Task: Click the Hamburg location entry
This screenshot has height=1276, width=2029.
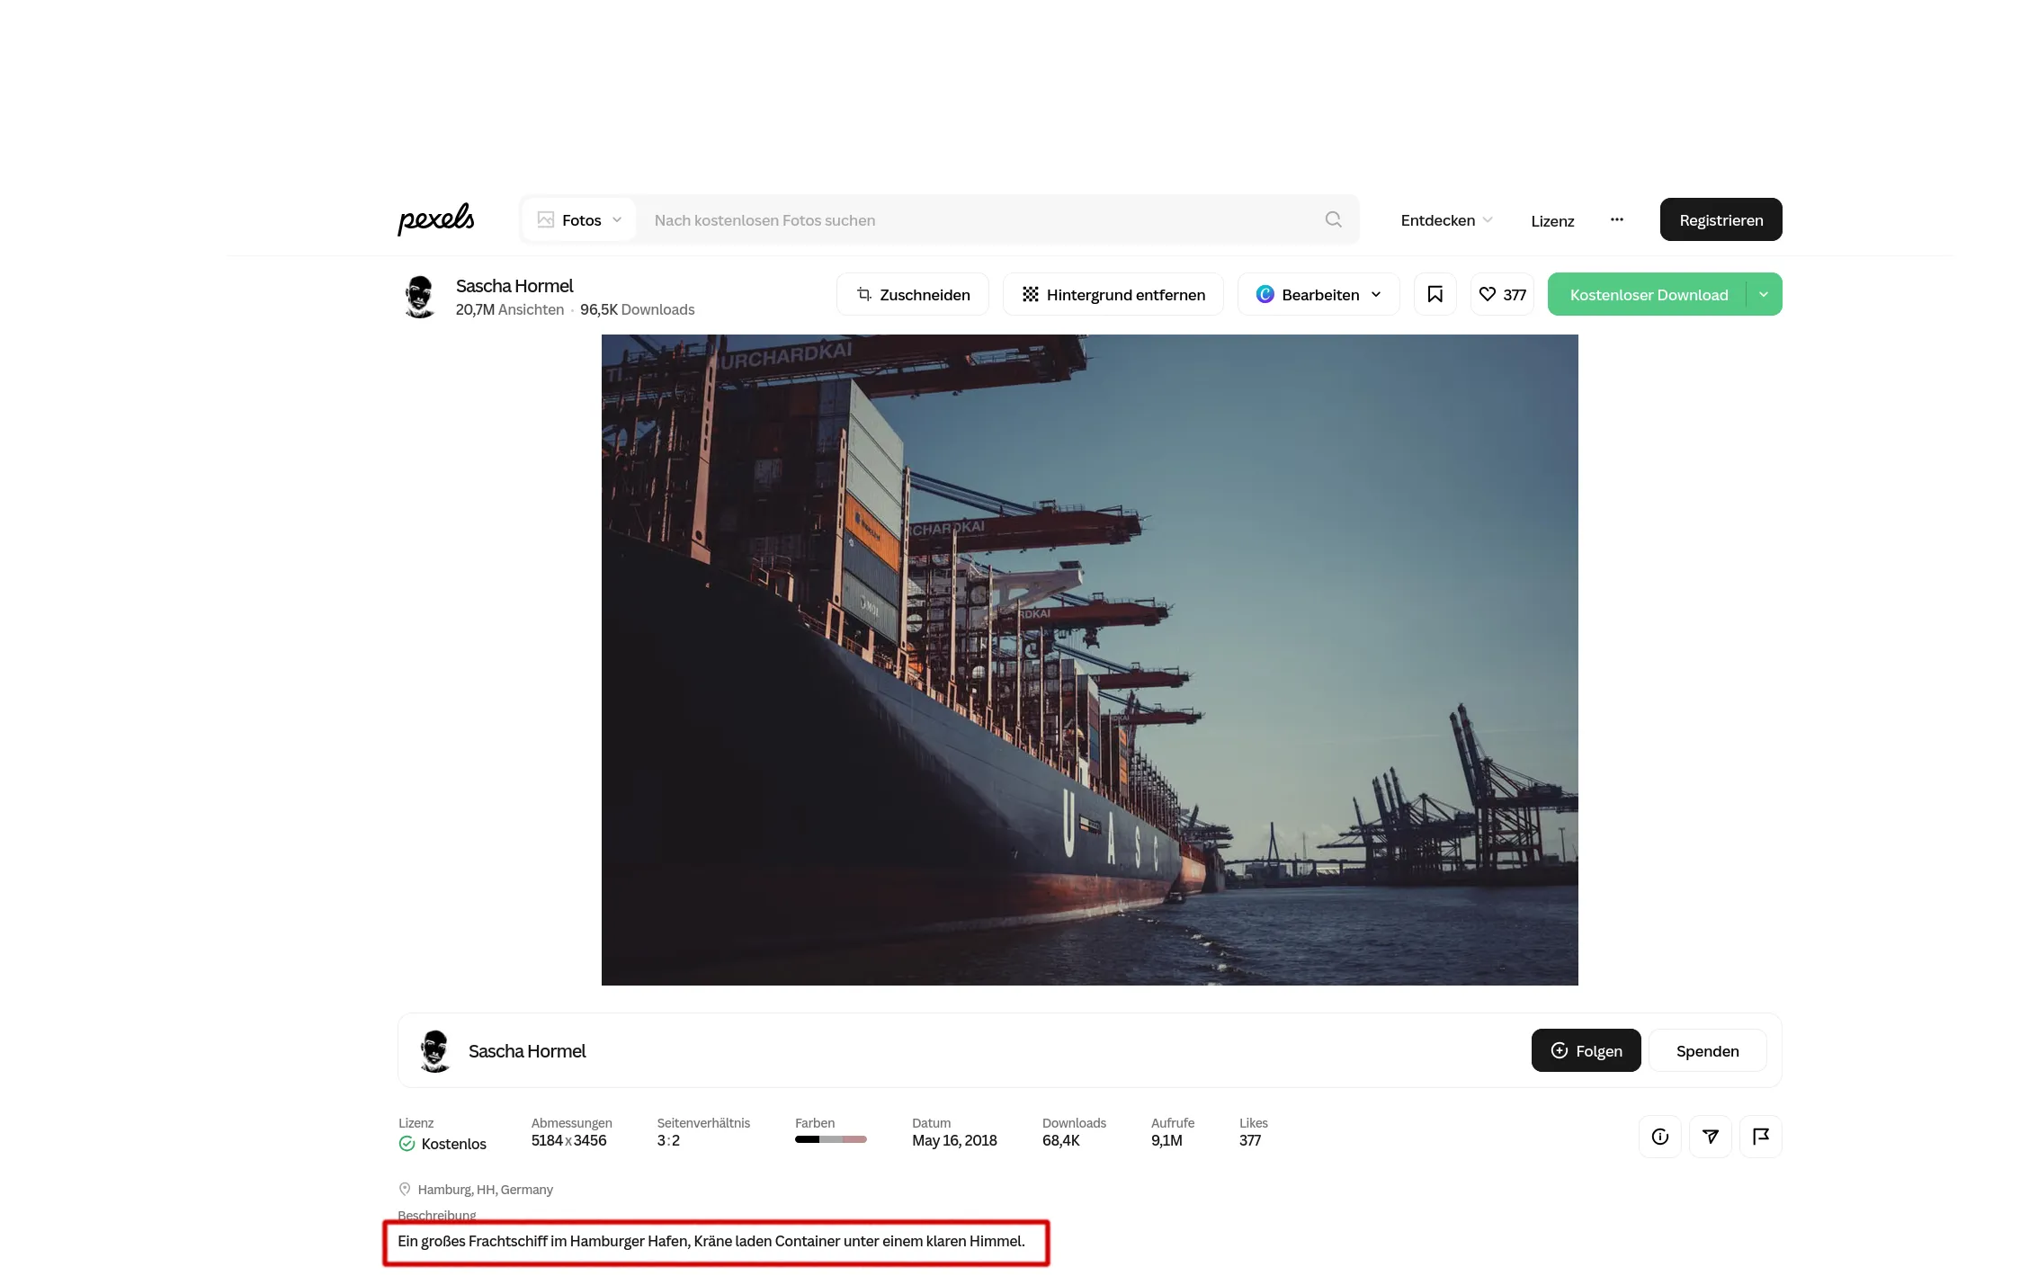Action: 476,1189
